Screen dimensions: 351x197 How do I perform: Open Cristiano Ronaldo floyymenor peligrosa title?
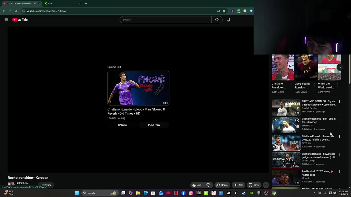(x=319, y=156)
